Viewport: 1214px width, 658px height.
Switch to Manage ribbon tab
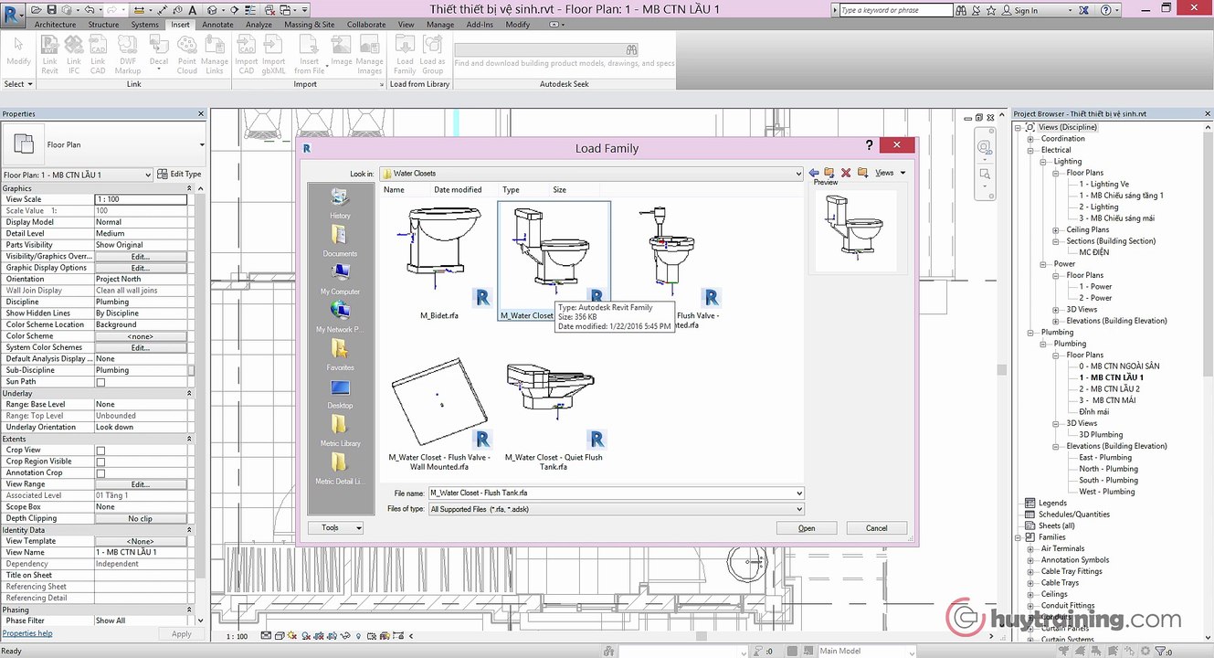(x=440, y=25)
